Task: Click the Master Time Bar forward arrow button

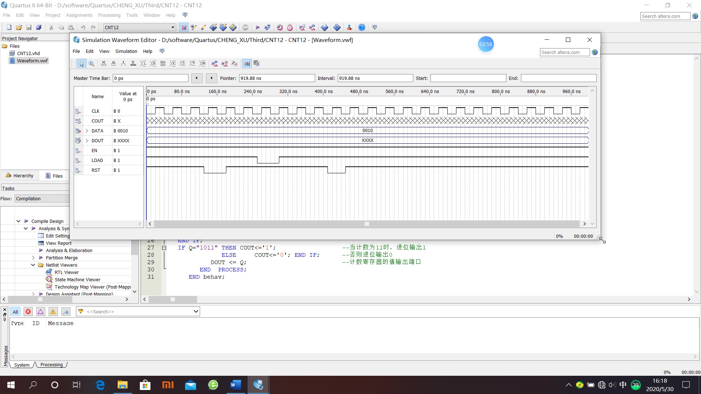Action: (x=211, y=78)
